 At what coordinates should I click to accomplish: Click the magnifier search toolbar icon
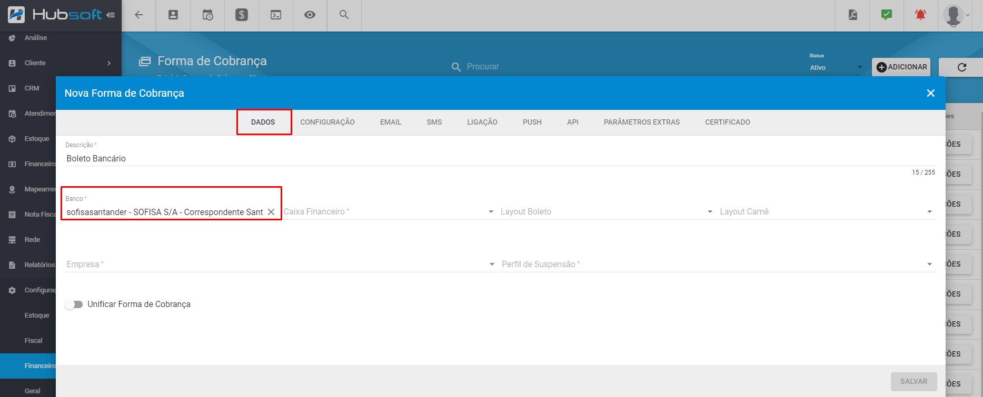coord(344,15)
